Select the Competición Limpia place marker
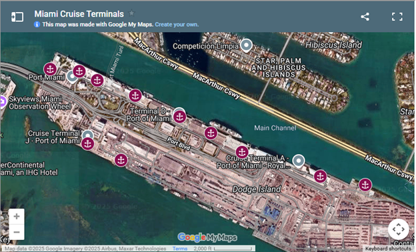416x252 pixels. 246,45
